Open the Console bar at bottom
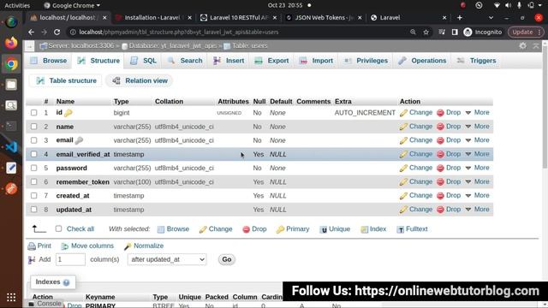This screenshot has height=308, width=548. [x=45, y=304]
